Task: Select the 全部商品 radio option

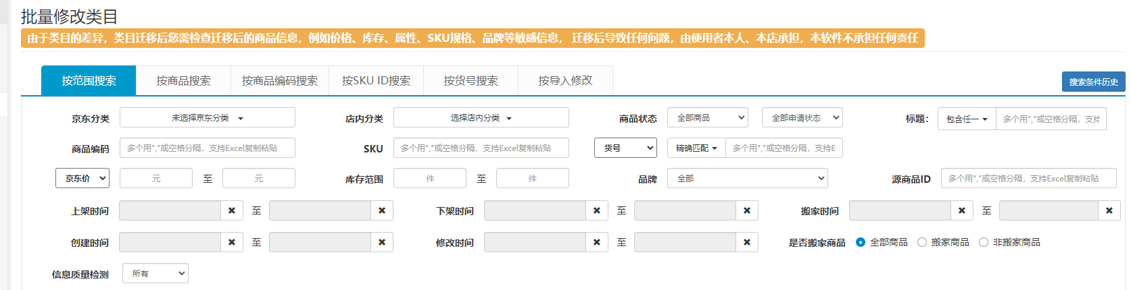Action: click(861, 242)
